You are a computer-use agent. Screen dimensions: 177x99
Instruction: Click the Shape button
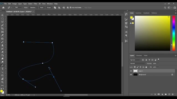point(49,7)
